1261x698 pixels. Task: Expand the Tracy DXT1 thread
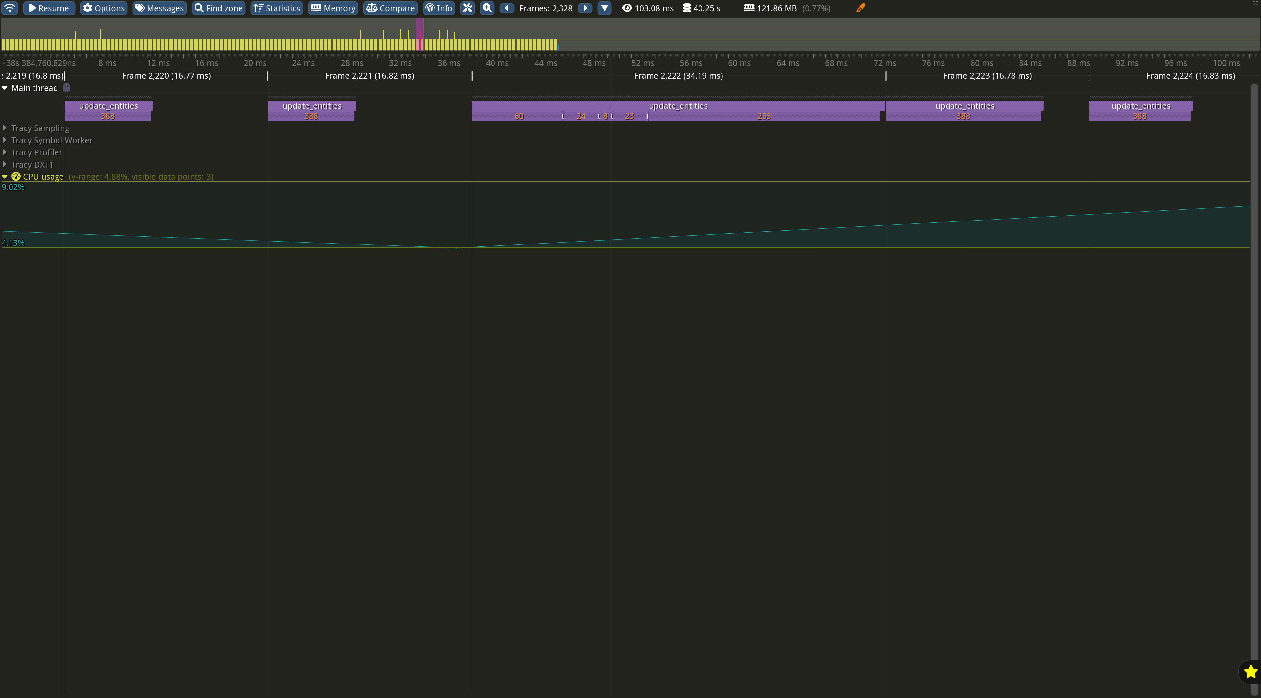[5, 164]
